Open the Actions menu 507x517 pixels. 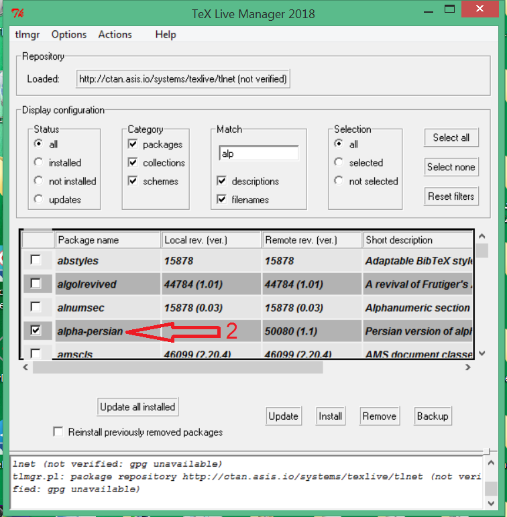115,35
